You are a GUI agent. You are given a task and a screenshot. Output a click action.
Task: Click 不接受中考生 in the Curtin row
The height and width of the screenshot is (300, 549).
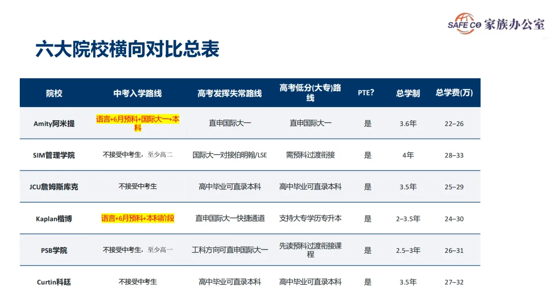[x=138, y=282]
